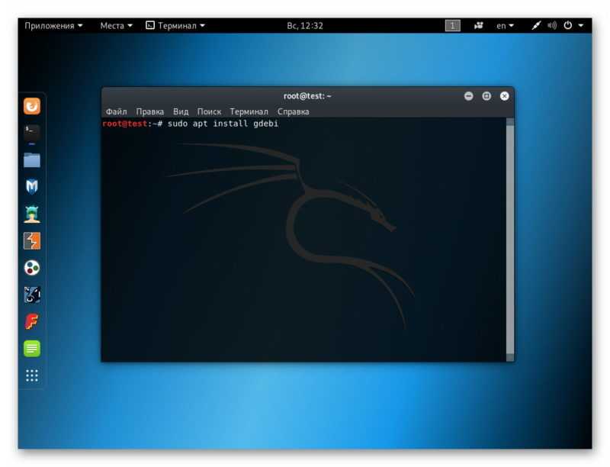
Task: Open the Вид menu in terminal
Action: pyautogui.click(x=181, y=111)
